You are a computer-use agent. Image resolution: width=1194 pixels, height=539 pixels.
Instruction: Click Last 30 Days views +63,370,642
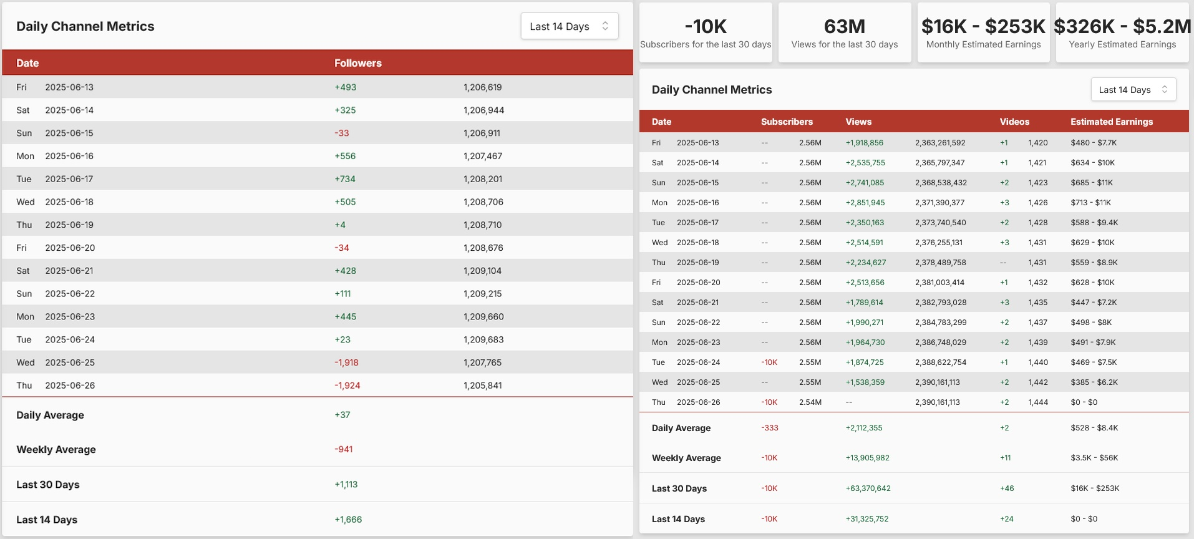tap(868, 488)
